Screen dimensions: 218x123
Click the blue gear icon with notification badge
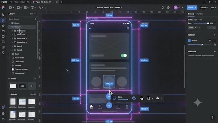pos(3,107)
